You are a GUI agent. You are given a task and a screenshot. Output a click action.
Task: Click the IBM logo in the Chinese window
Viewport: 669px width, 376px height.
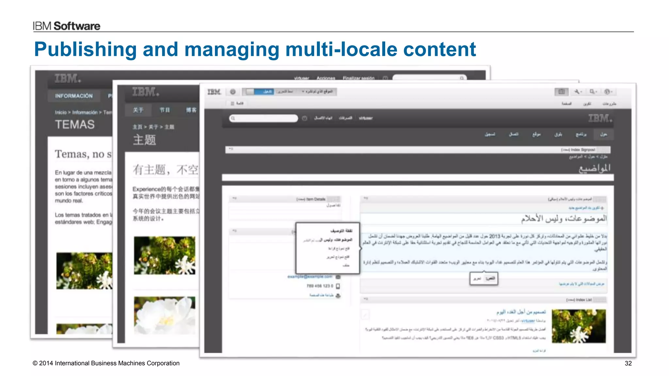coord(146,92)
